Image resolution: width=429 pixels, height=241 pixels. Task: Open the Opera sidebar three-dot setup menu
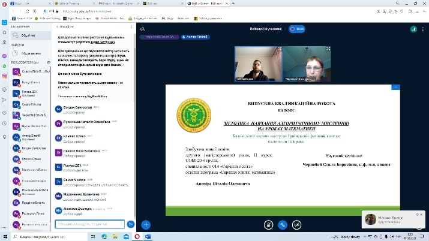click(x=4, y=227)
